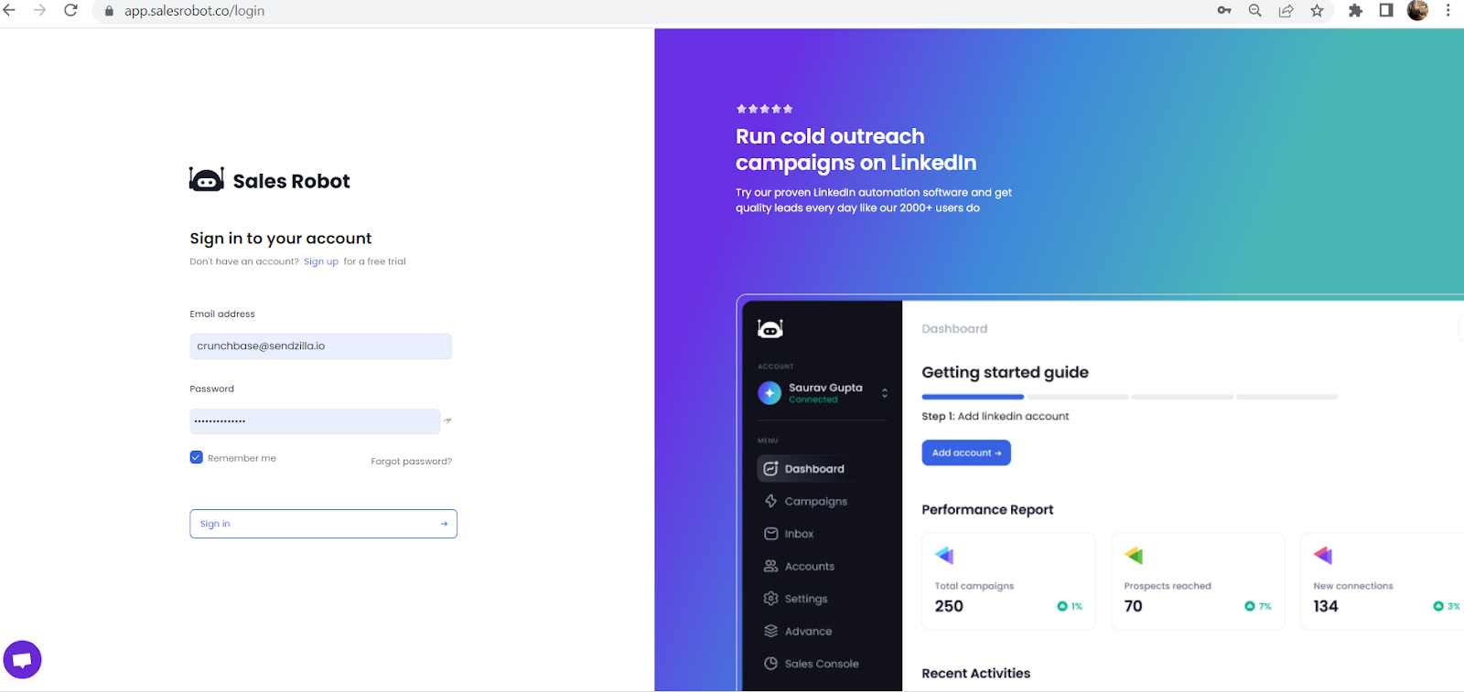1464x692 pixels.
Task: Open the chat support bubble
Action: pyautogui.click(x=22, y=660)
